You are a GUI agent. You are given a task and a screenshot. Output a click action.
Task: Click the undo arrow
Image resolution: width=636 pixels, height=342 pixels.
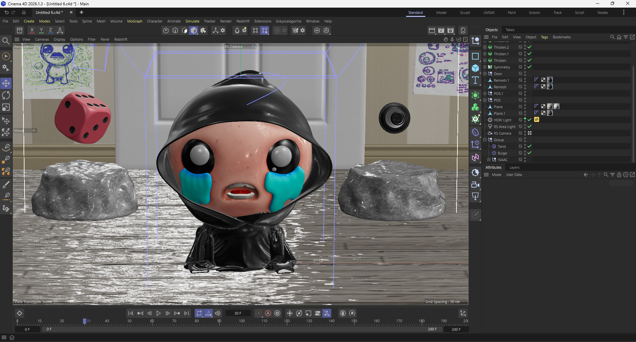click(x=6, y=13)
